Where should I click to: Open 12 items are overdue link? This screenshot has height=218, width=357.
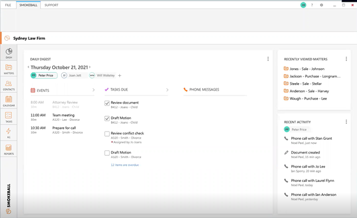coord(125,165)
